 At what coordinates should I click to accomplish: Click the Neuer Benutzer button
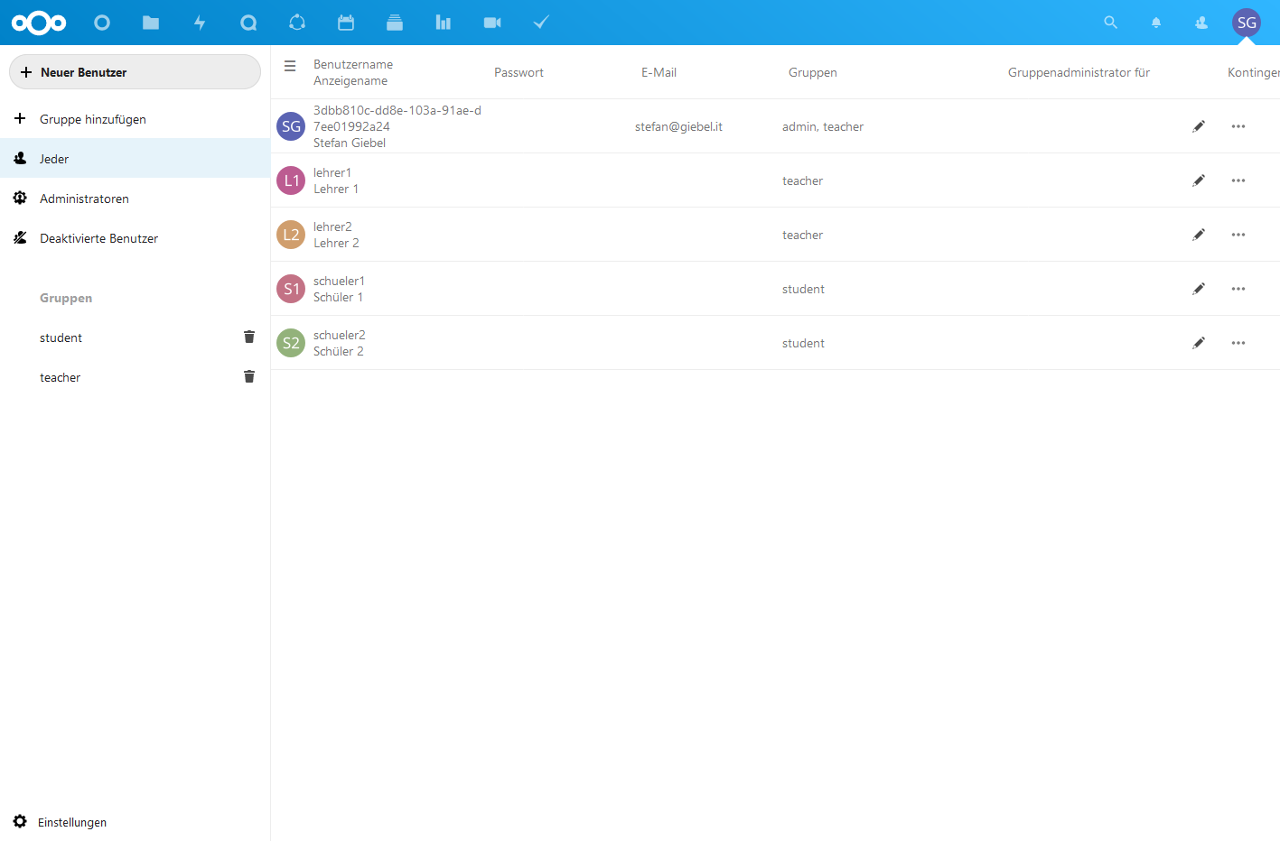click(135, 72)
